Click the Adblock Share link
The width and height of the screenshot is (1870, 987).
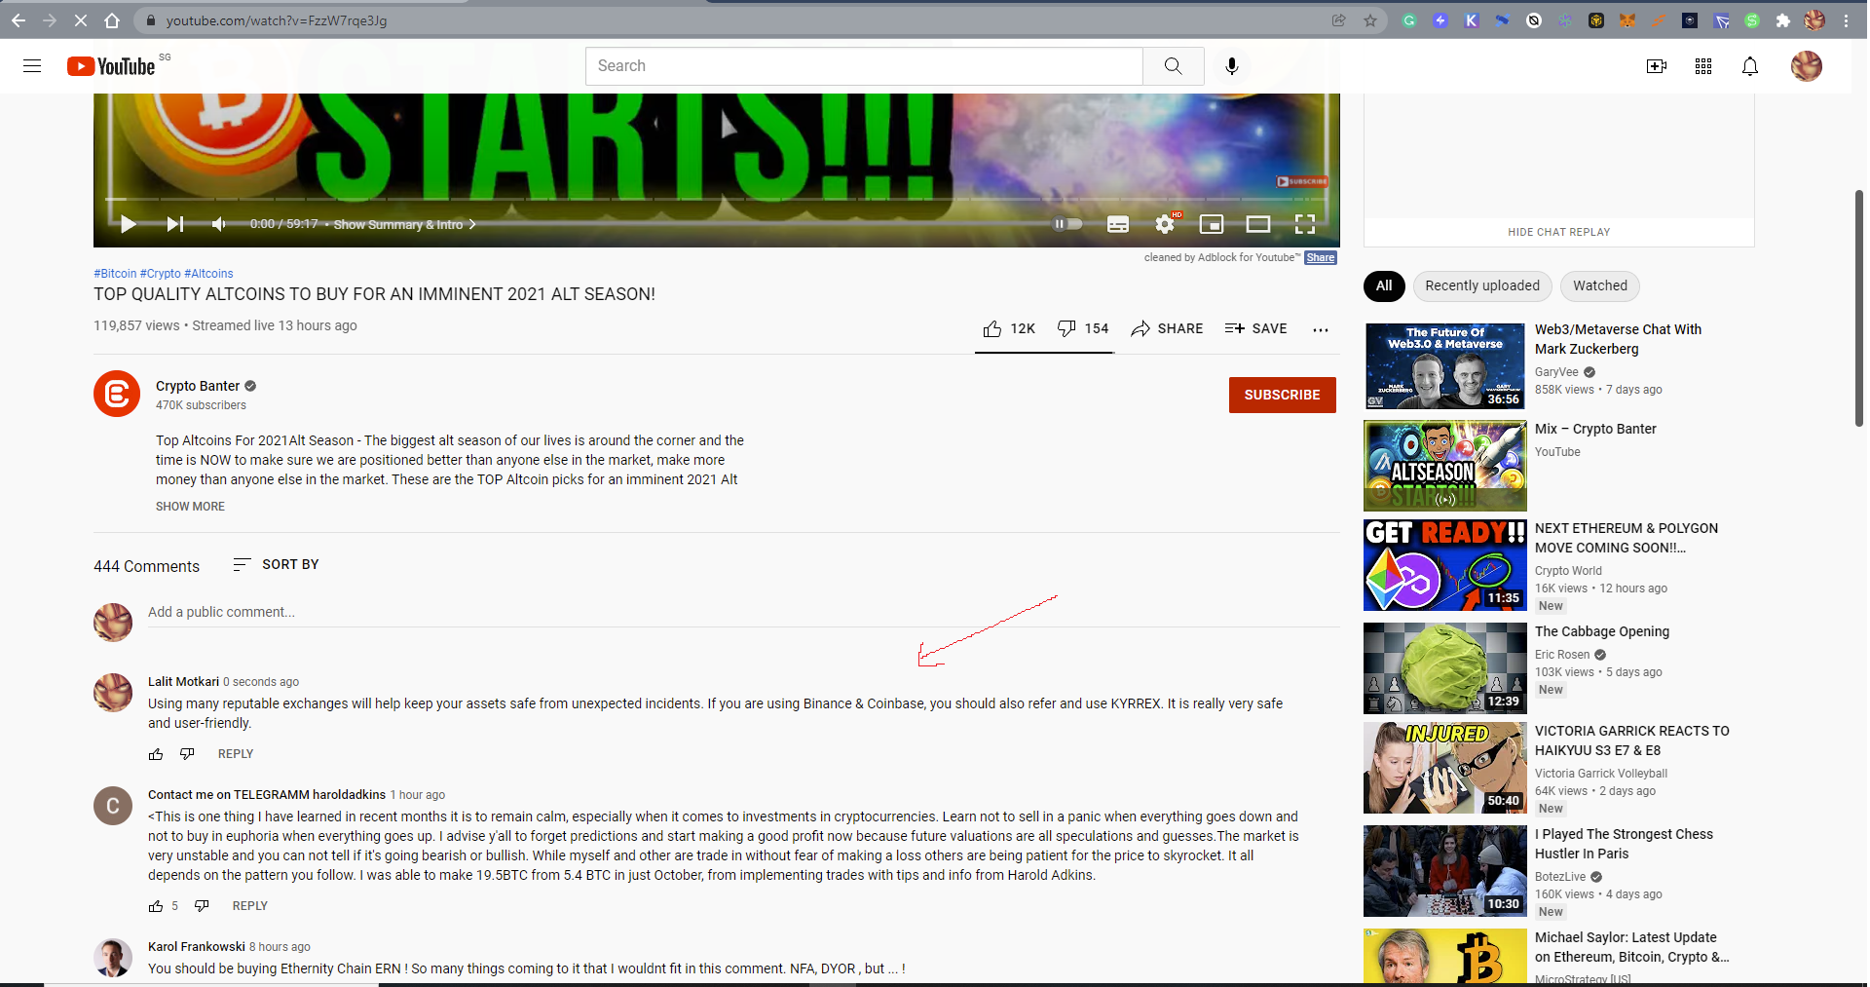[1321, 258]
